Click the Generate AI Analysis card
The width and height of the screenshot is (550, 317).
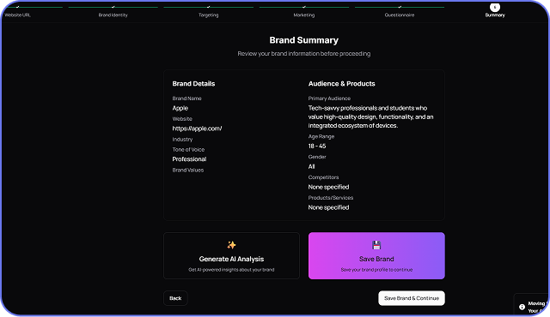coord(231,255)
